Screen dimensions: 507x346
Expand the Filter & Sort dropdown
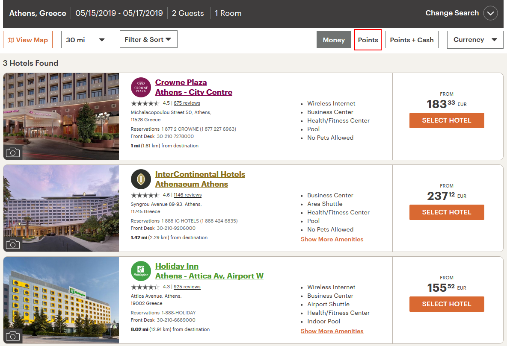pyautogui.click(x=148, y=39)
